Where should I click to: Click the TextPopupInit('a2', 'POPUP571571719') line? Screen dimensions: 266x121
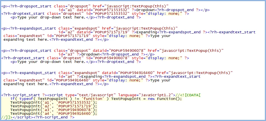tap(53, 106)
